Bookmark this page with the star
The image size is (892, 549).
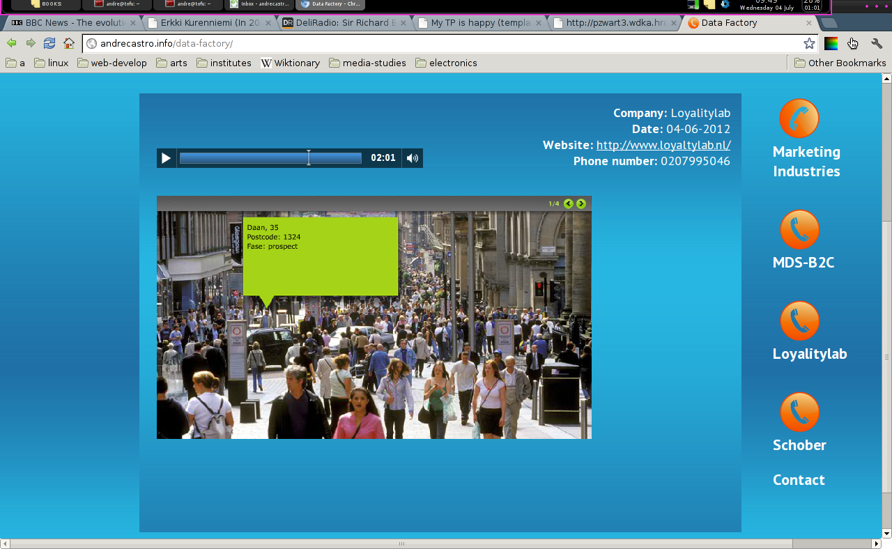(x=809, y=43)
